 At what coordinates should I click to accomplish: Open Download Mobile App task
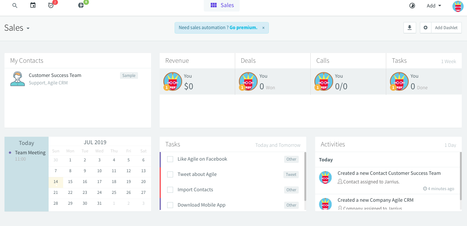click(202, 205)
